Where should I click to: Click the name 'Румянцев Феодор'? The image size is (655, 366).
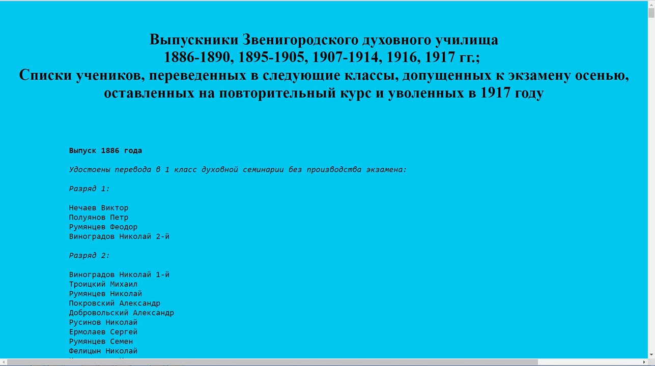coord(103,227)
